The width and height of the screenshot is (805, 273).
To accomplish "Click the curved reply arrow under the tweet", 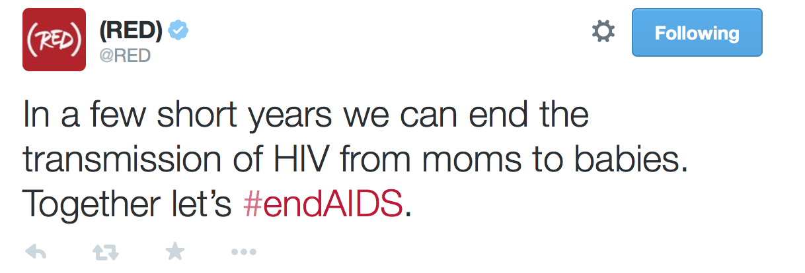I will pos(35,251).
